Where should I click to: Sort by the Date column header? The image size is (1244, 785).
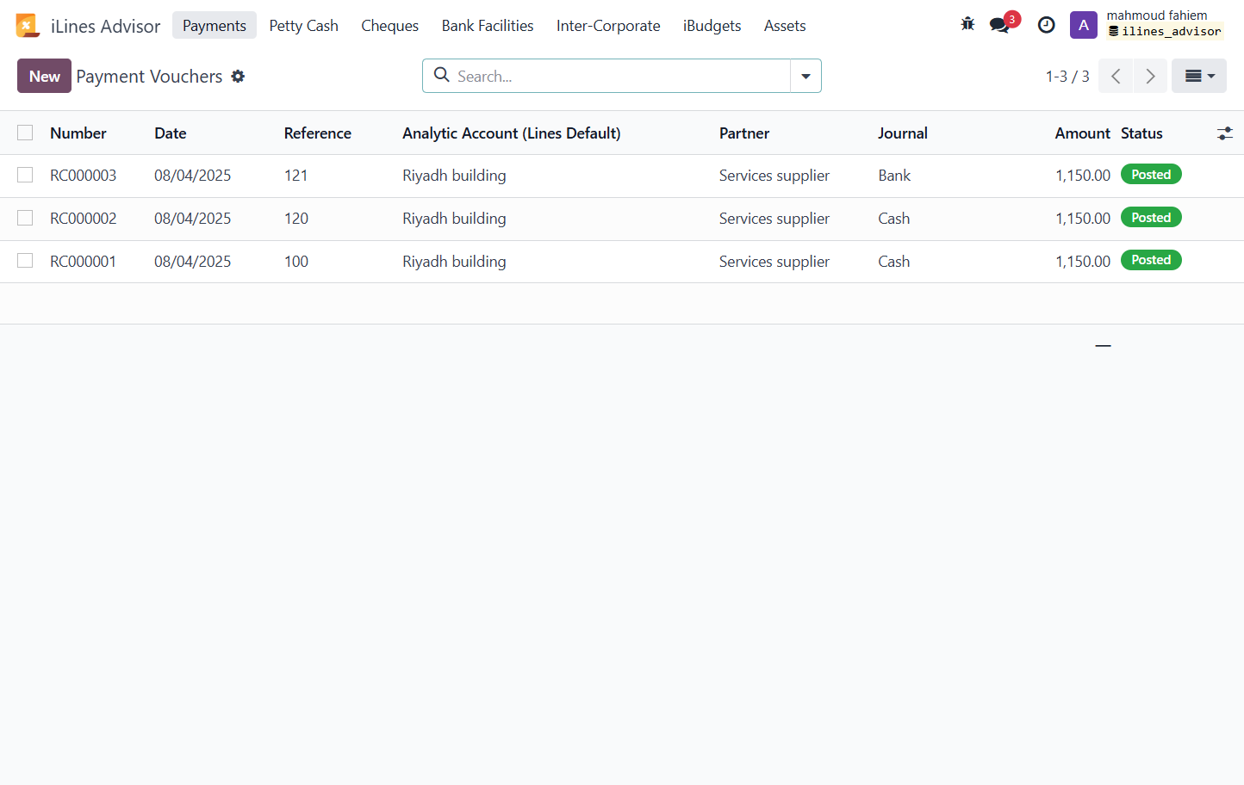[171, 133]
